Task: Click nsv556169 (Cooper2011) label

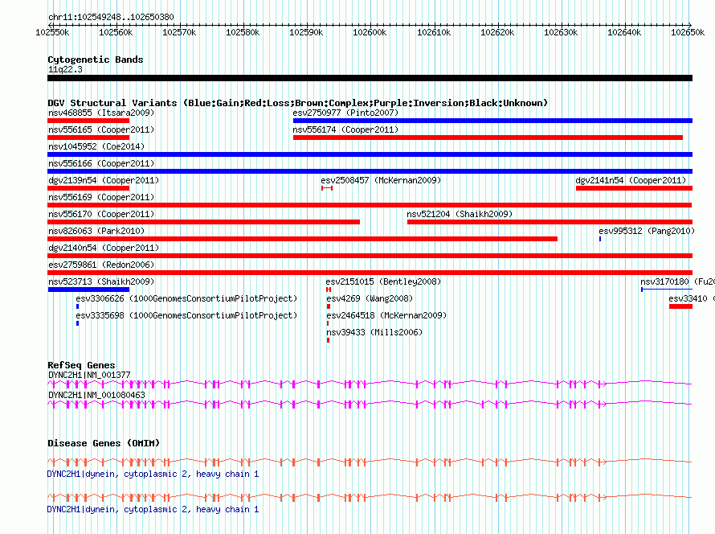Action: (101, 197)
